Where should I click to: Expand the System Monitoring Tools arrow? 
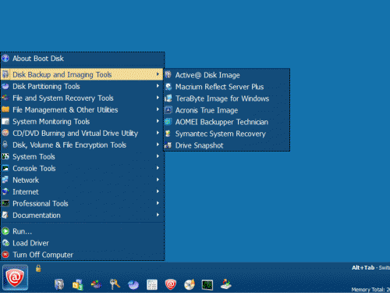coord(158,121)
